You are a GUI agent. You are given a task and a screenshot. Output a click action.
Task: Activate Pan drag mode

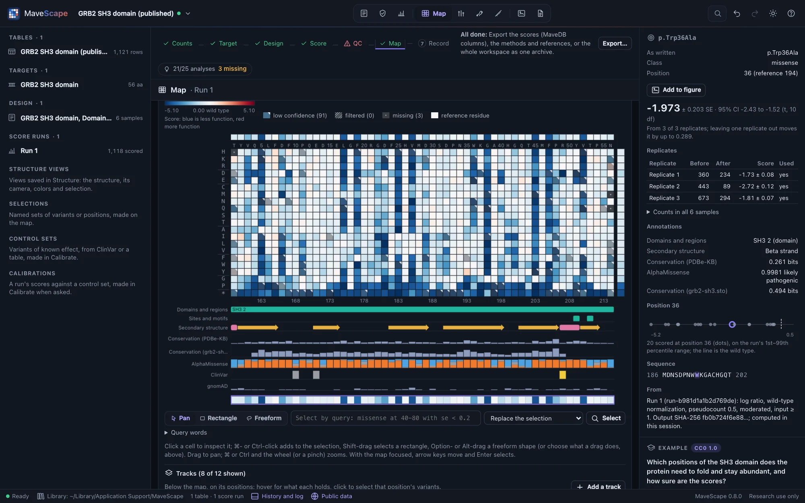(x=180, y=418)
